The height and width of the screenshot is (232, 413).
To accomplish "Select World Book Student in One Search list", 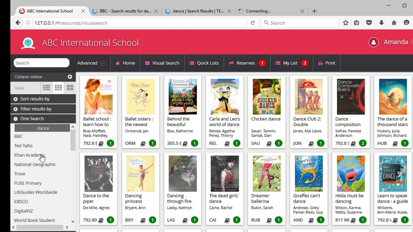I will click(35, 220).
